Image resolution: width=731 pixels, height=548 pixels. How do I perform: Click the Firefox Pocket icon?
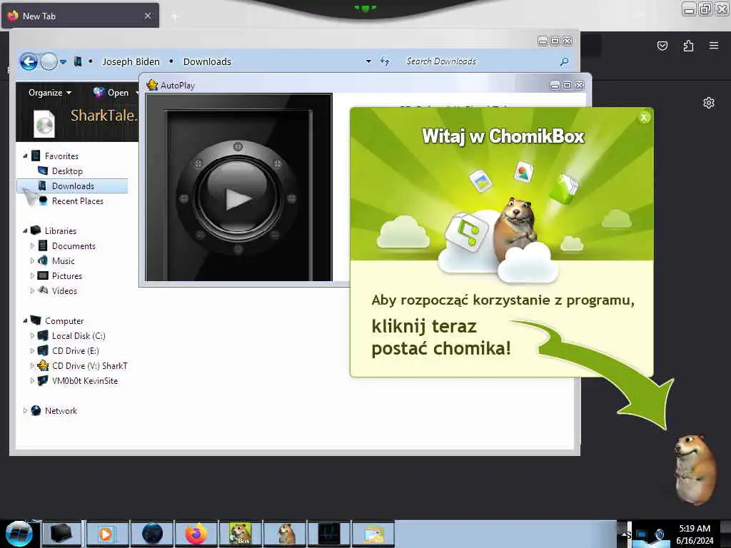662,46
